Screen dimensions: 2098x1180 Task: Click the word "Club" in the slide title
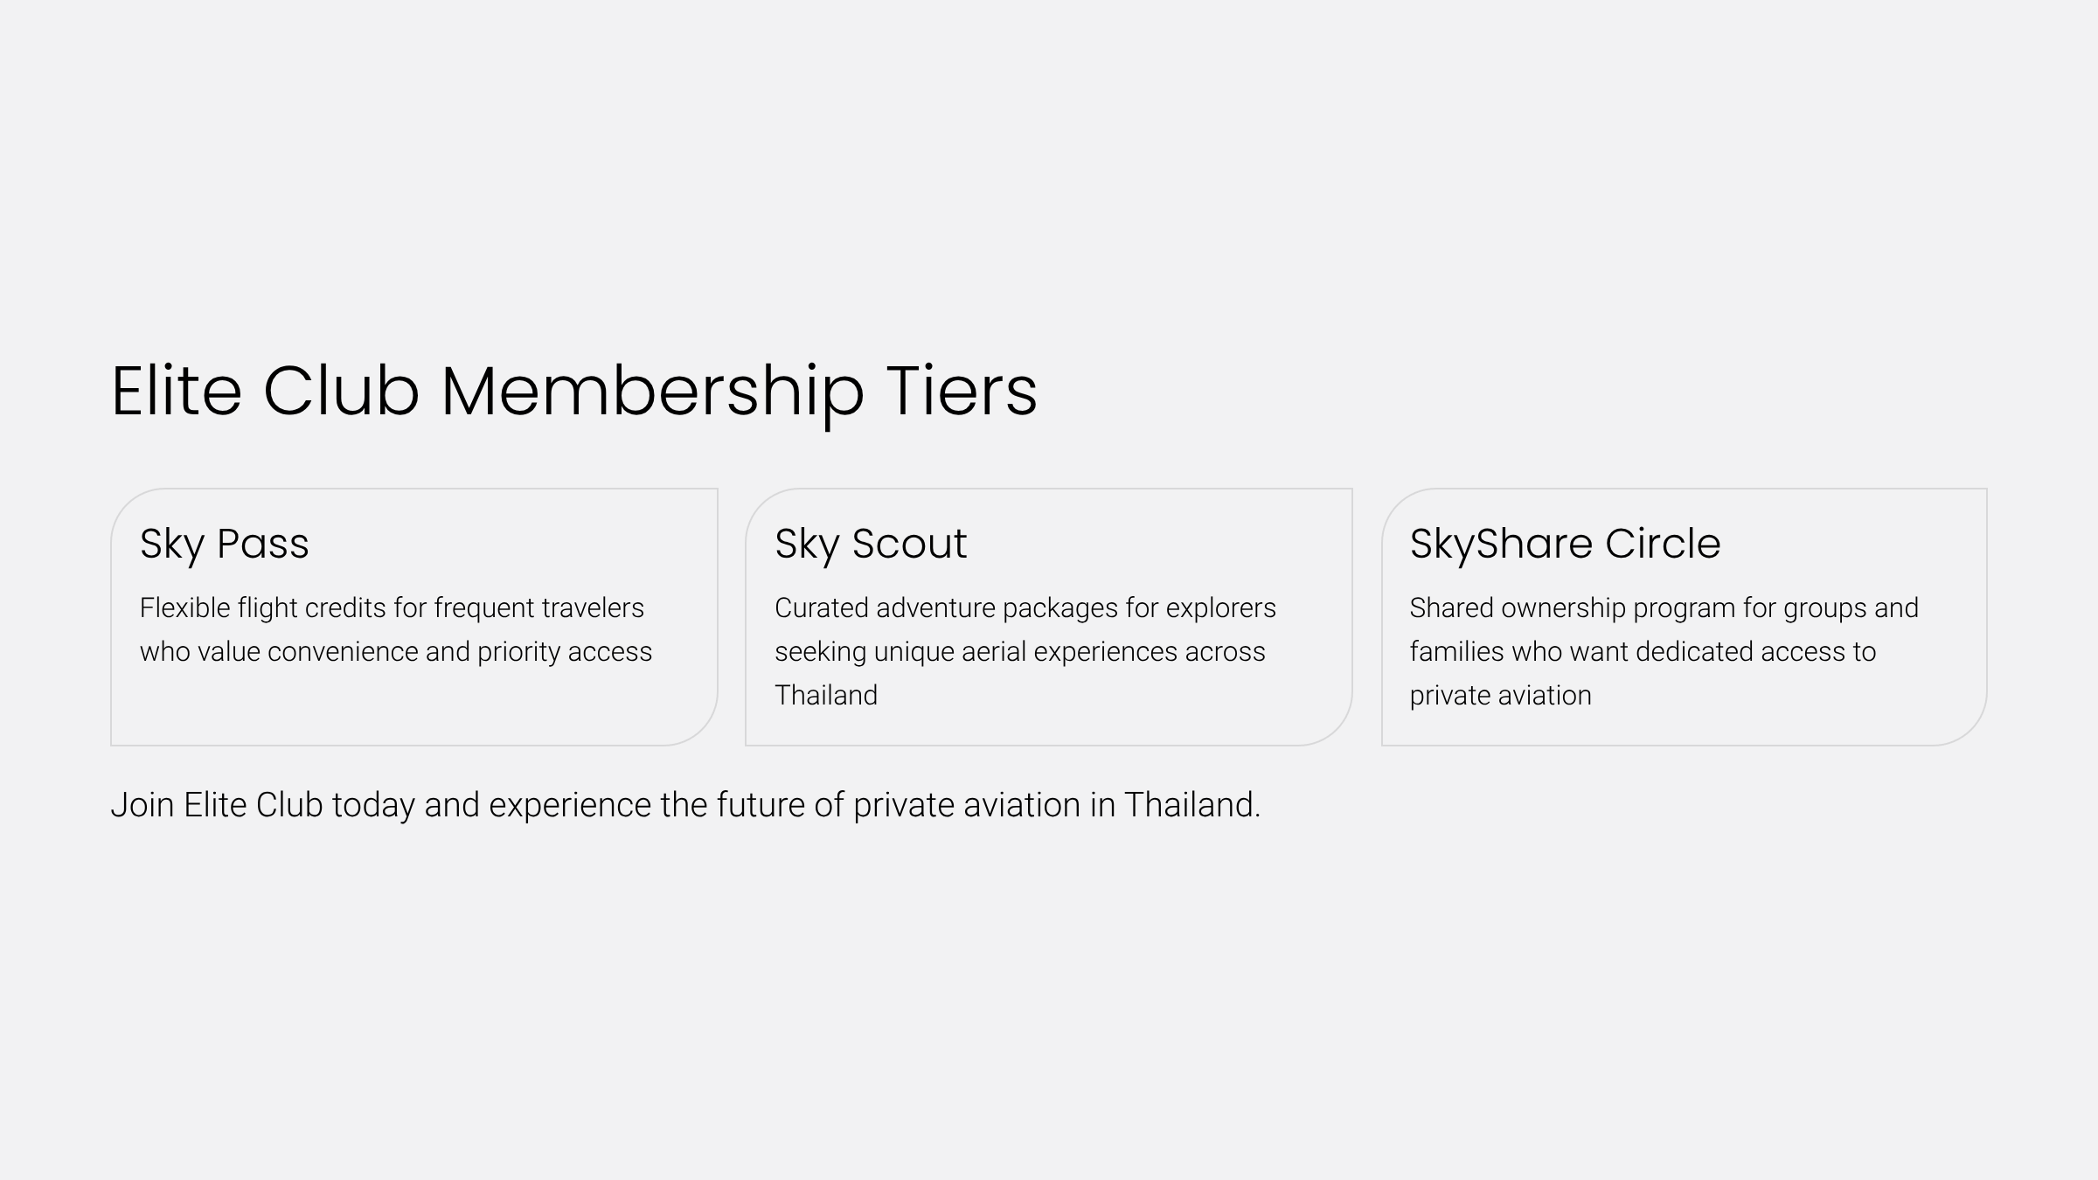pyautogui.click(x=341, y=391)
